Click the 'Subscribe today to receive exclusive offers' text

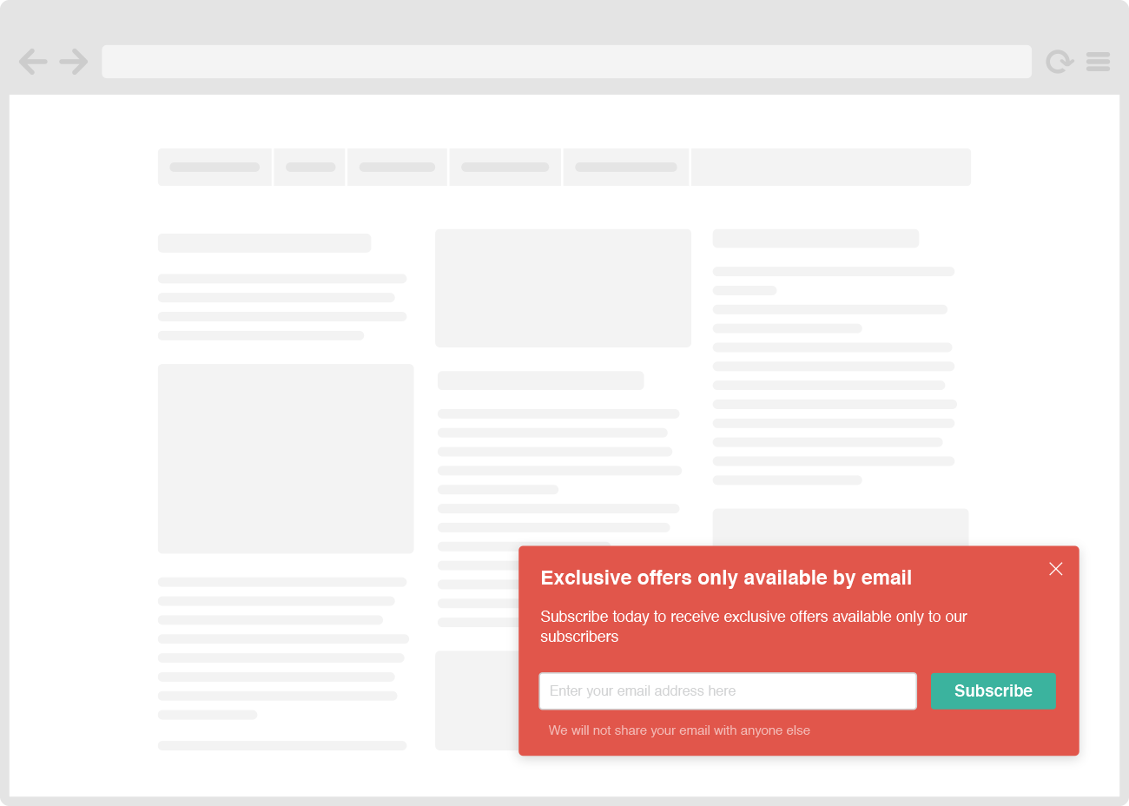(754, 626)
